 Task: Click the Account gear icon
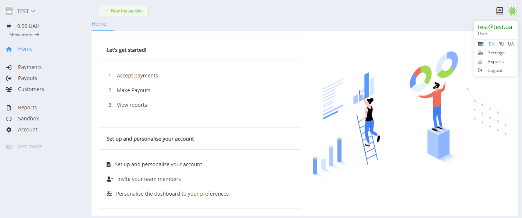pyautogui.click(x=9, y=130)
